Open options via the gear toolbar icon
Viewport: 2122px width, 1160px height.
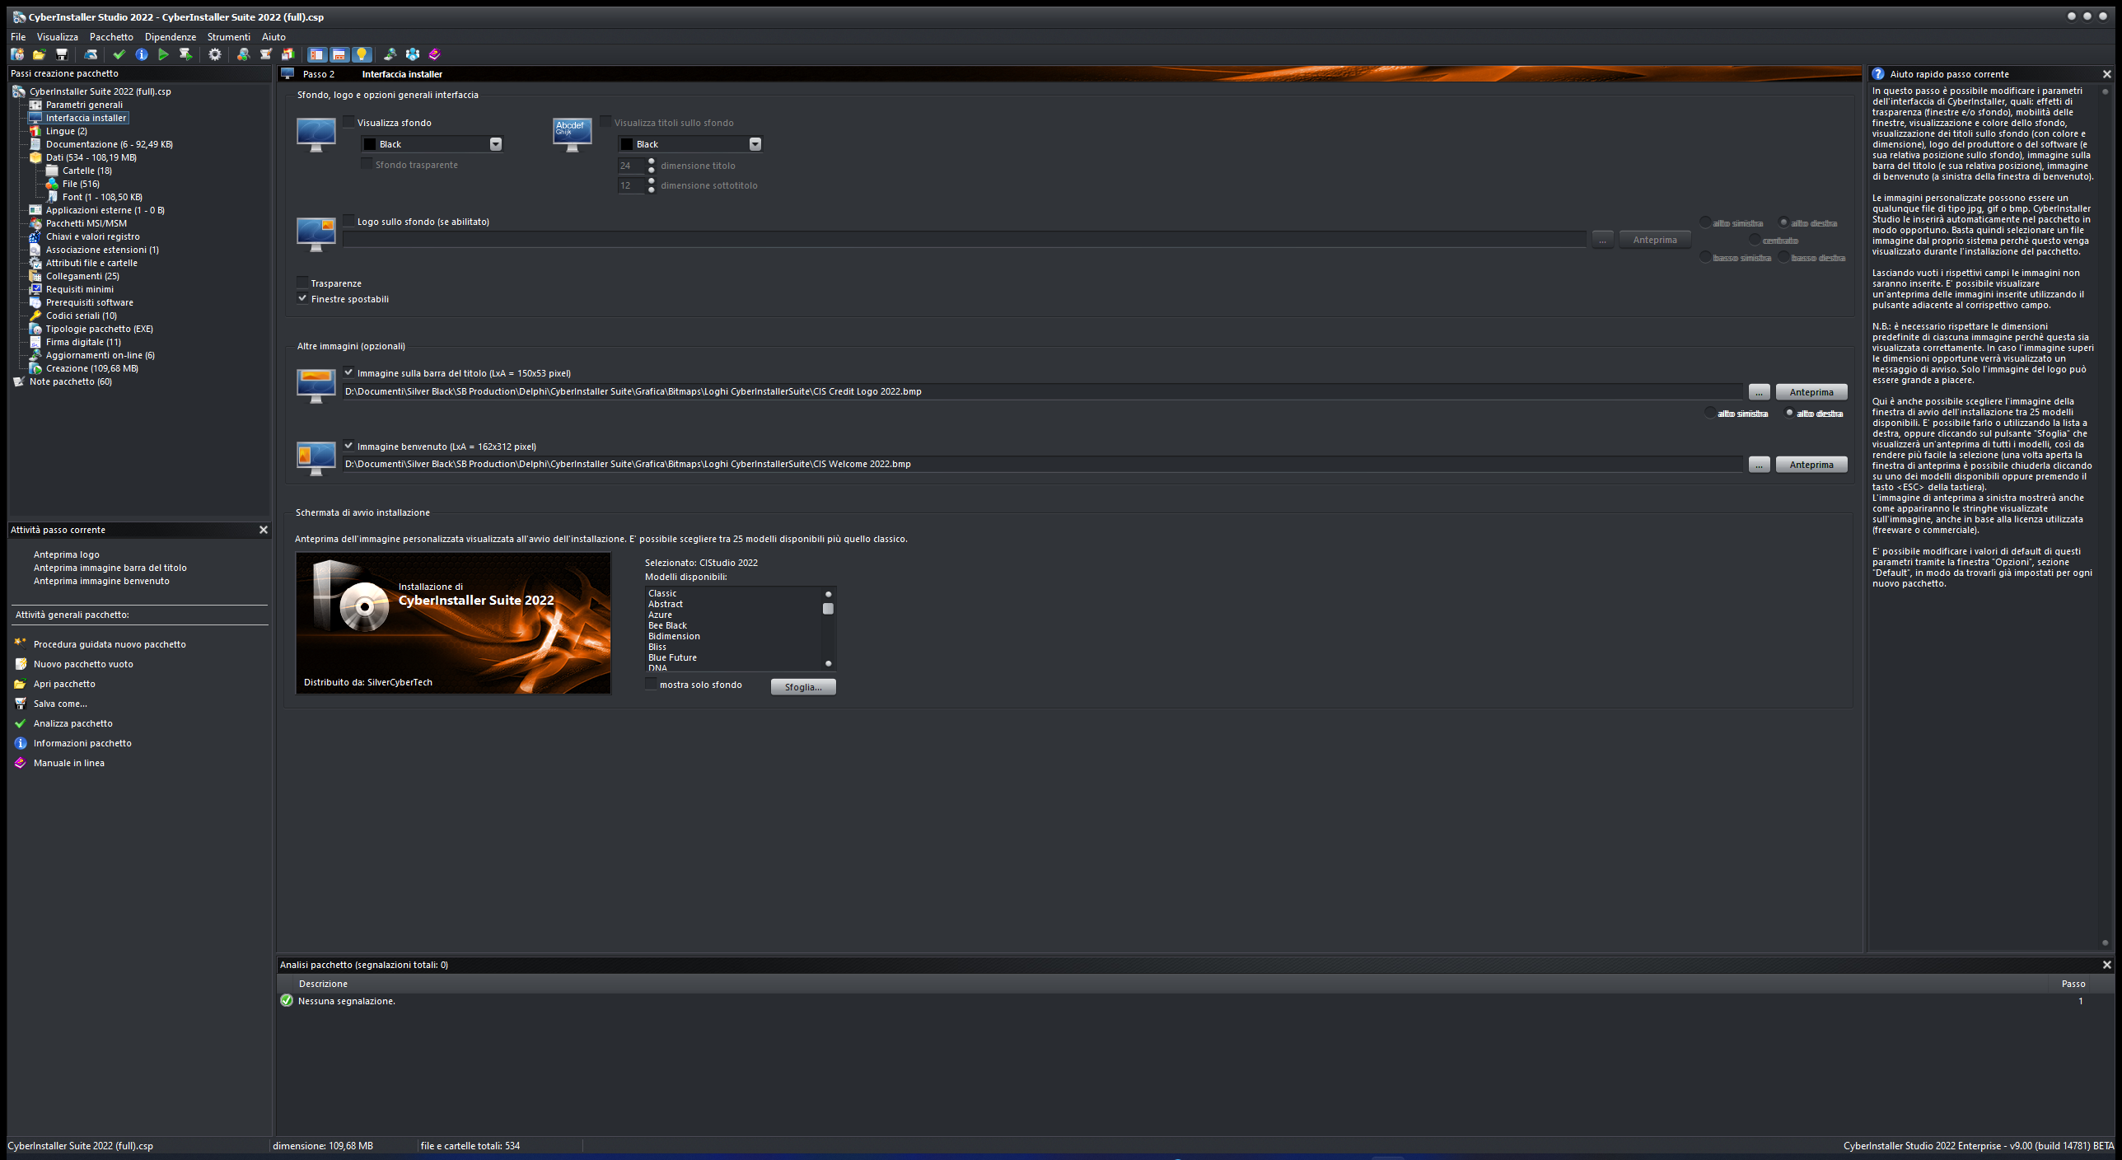click(x=215, y=54)
